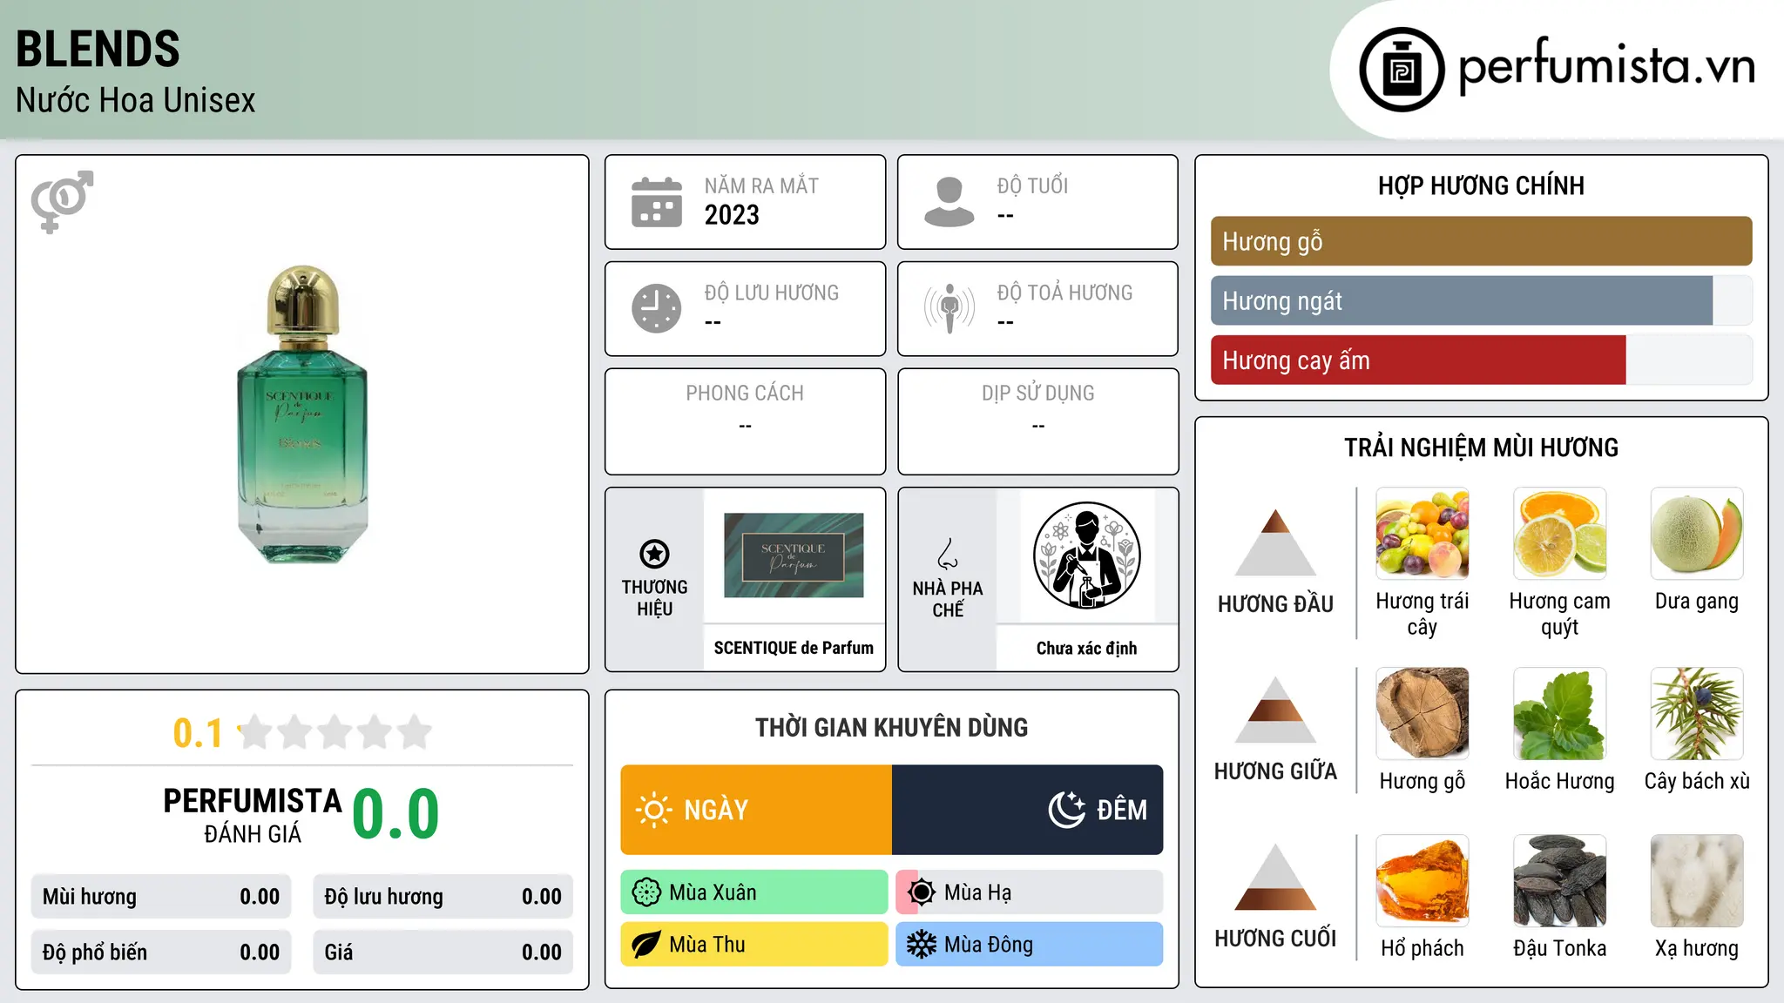
Task: Click the green 0.0 Perfumista score
Action: tap(395, 815)
